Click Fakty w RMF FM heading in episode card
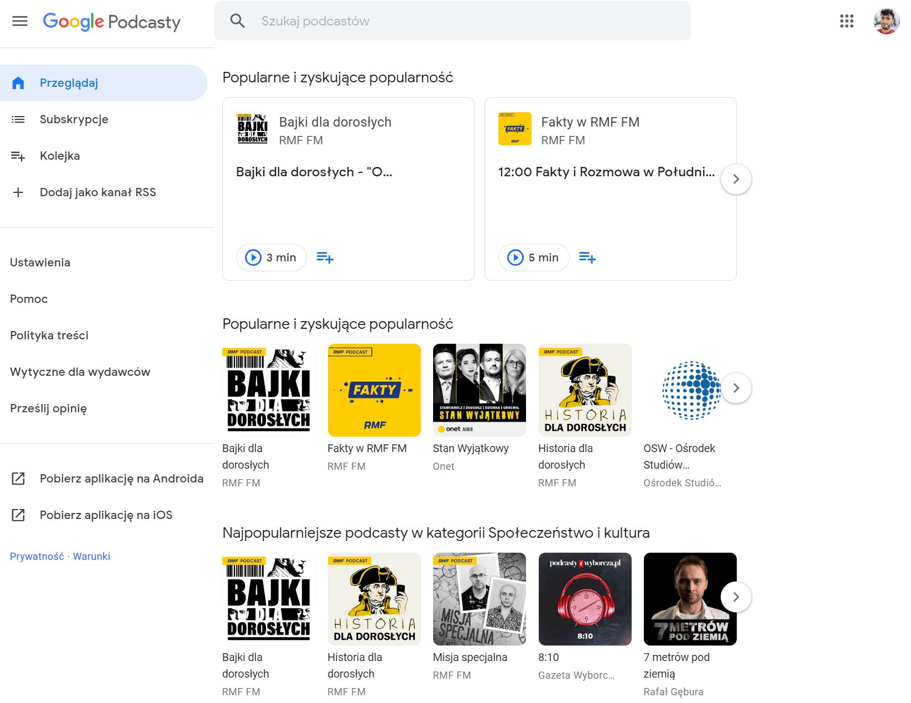 (x=590, y=122)
